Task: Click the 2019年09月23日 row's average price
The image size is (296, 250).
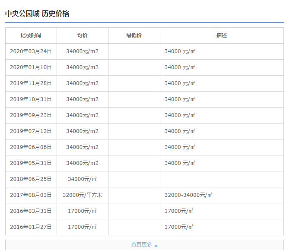Action: coord(82,115)
